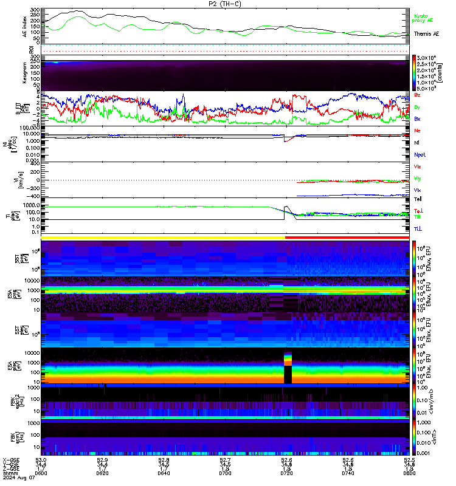Click the plot title P2 (TH-C)

point(224,4)
